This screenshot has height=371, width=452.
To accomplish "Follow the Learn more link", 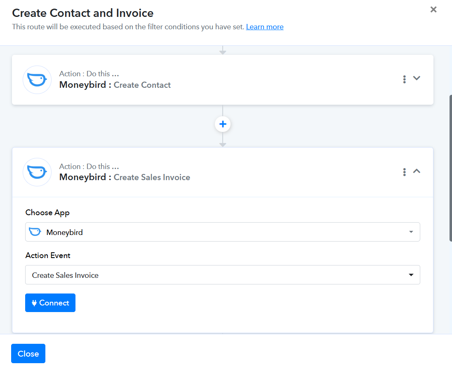I will click(x=265, y=27).
